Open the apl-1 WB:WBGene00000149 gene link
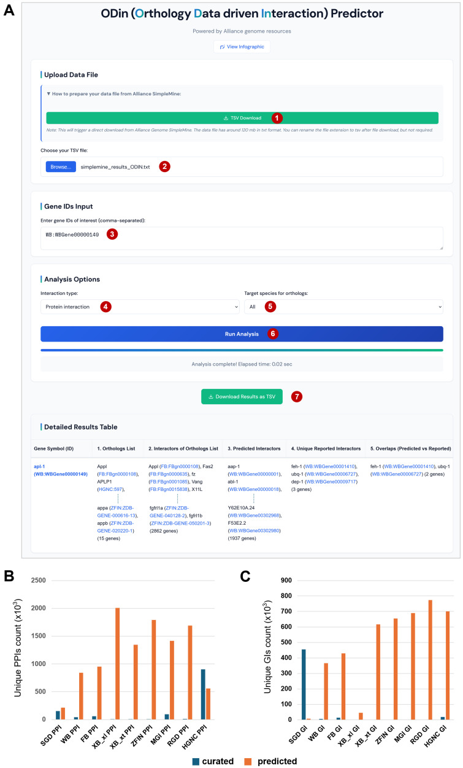The image size is (463, 768). [61, 469]
